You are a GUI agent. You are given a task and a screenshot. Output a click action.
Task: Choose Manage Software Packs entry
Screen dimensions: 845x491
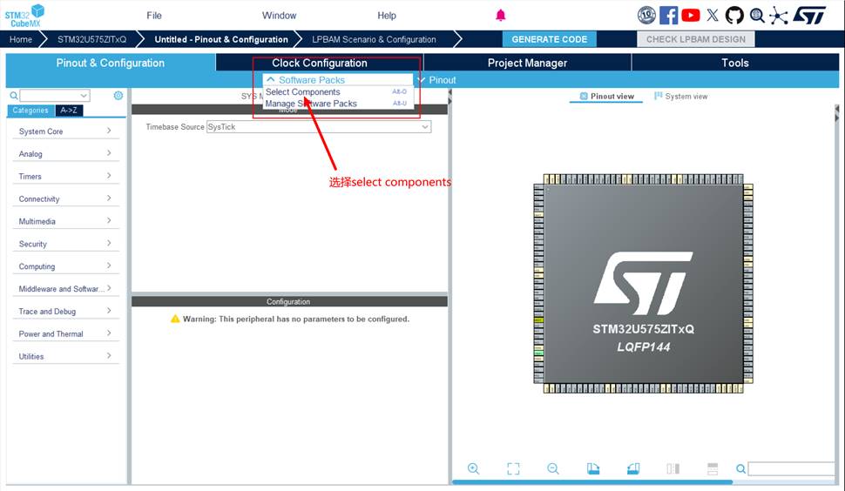(x=336, y=104)
